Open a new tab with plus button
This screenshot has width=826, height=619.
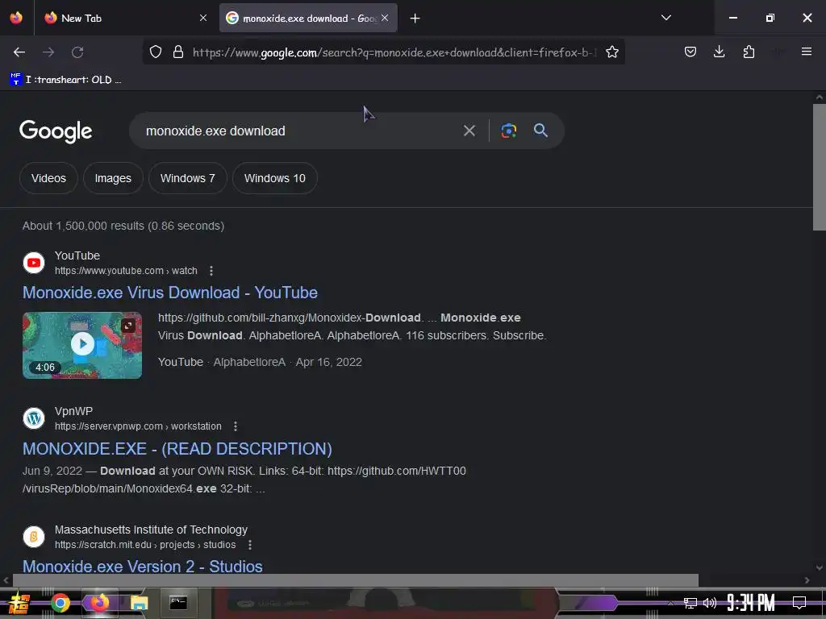tap(415, 19)
